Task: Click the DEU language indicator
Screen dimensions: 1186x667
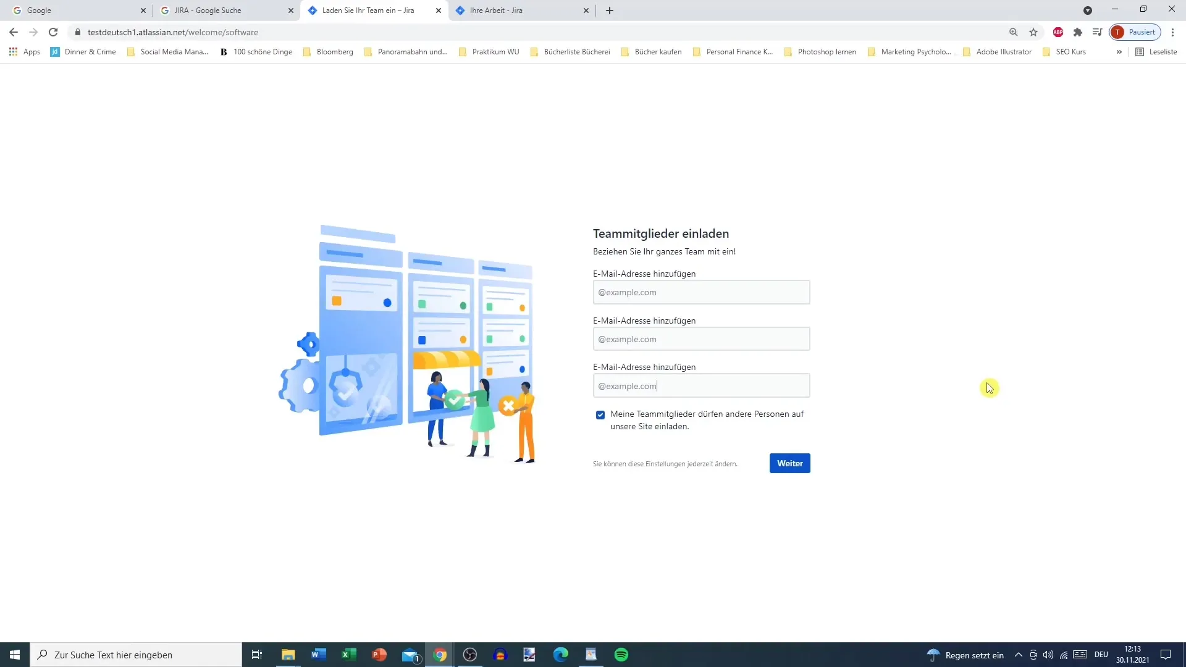Action: [x=1101, y=655]
